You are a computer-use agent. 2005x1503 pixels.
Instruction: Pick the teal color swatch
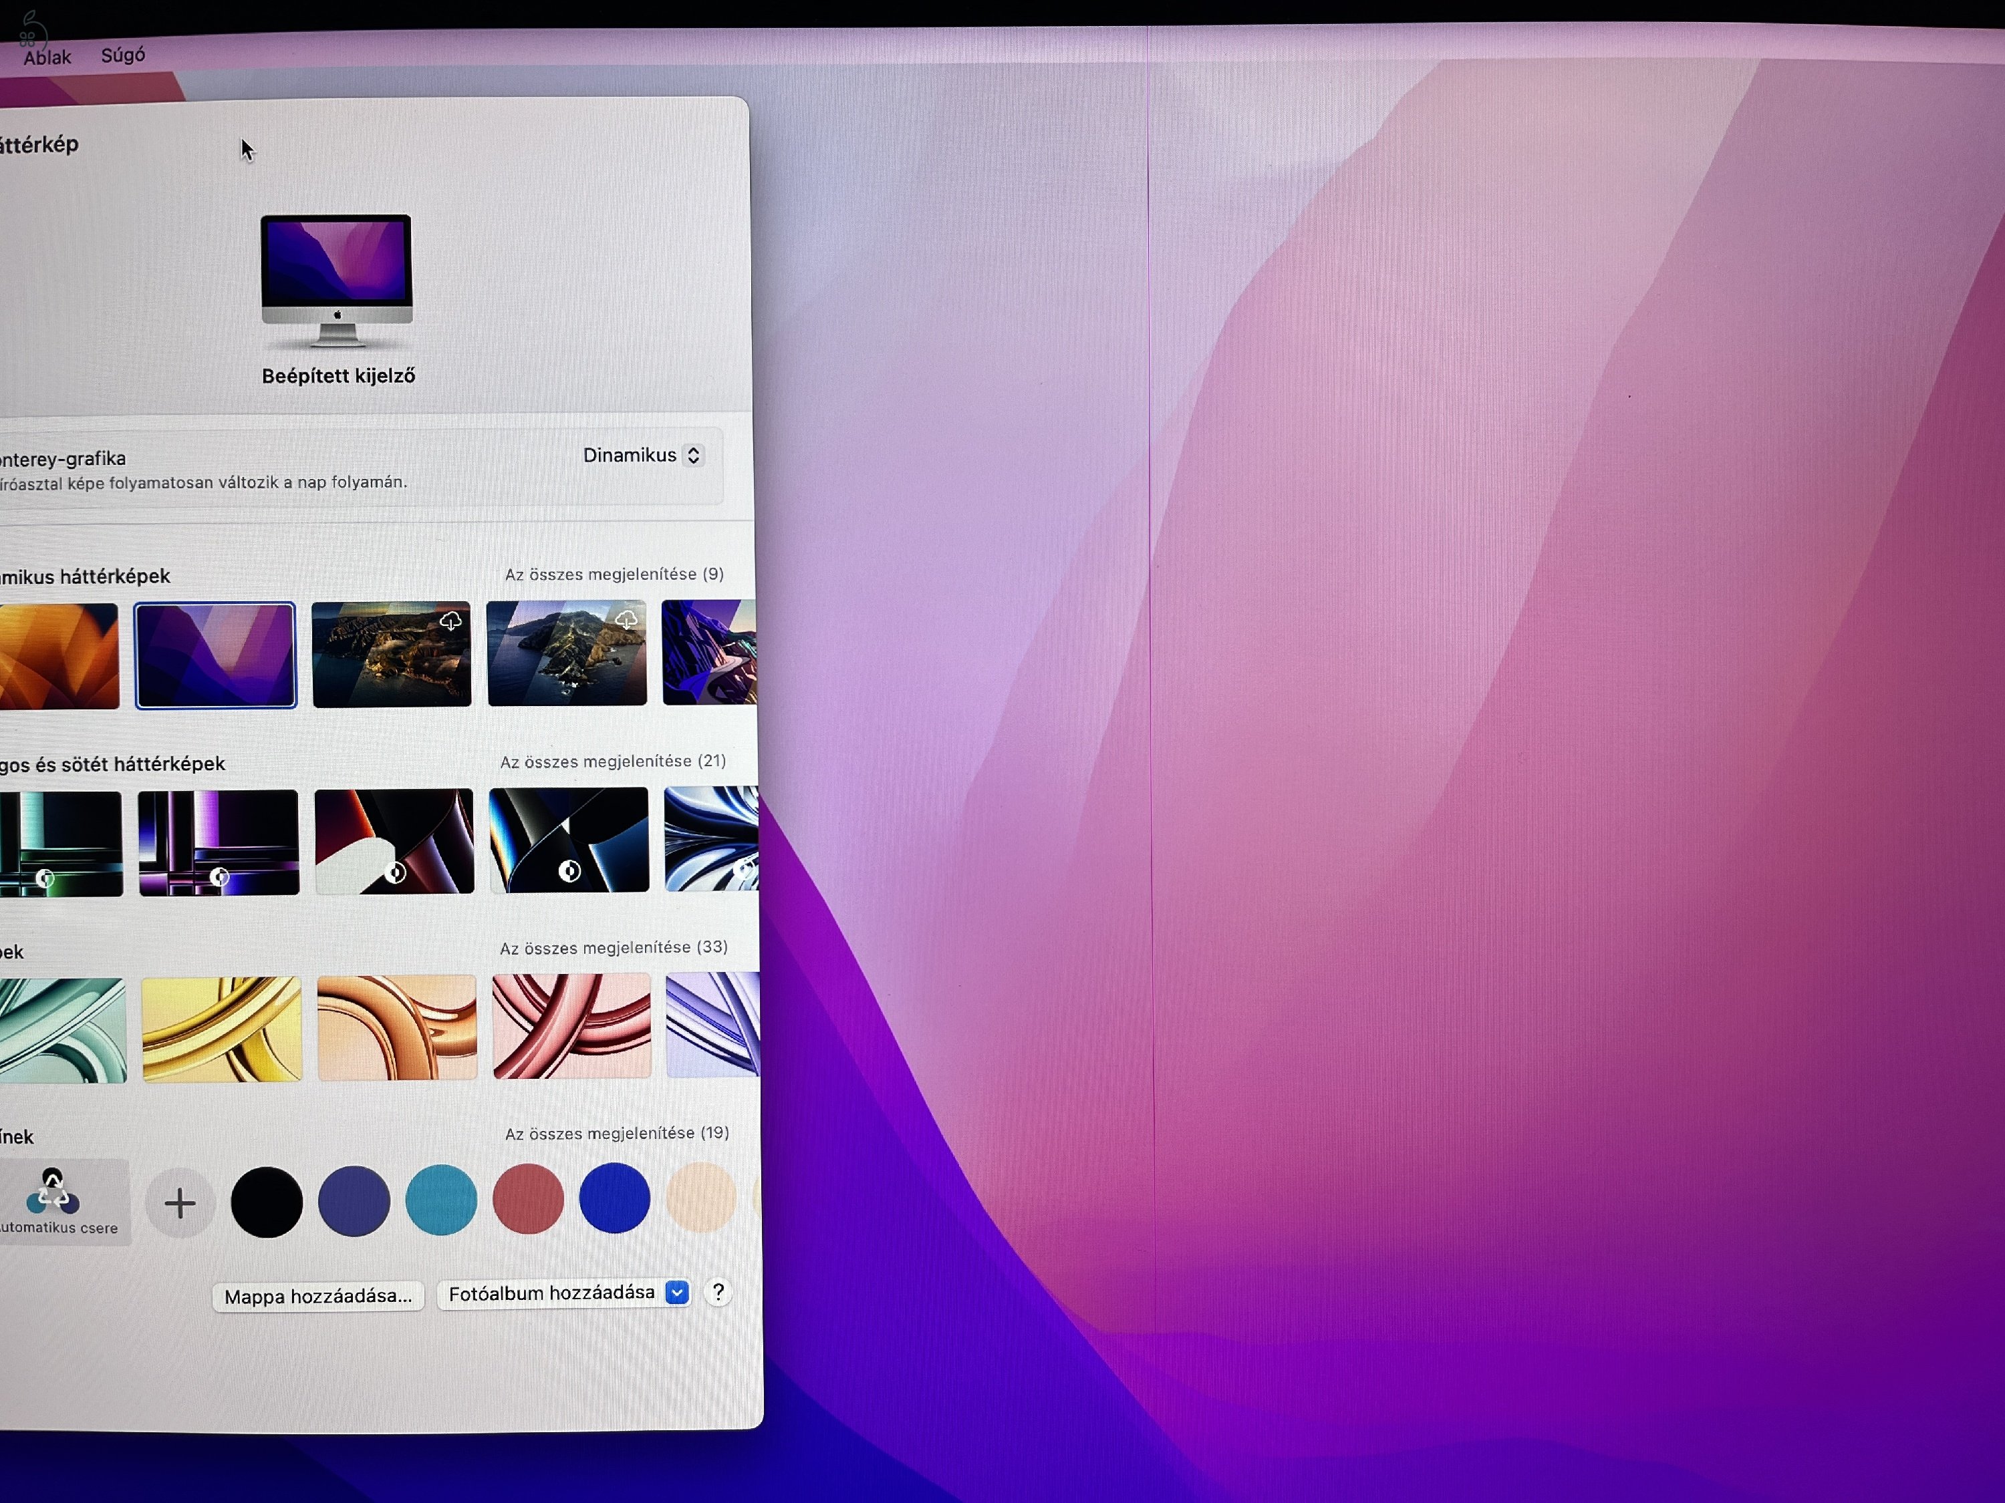[x=441, y=1200]
